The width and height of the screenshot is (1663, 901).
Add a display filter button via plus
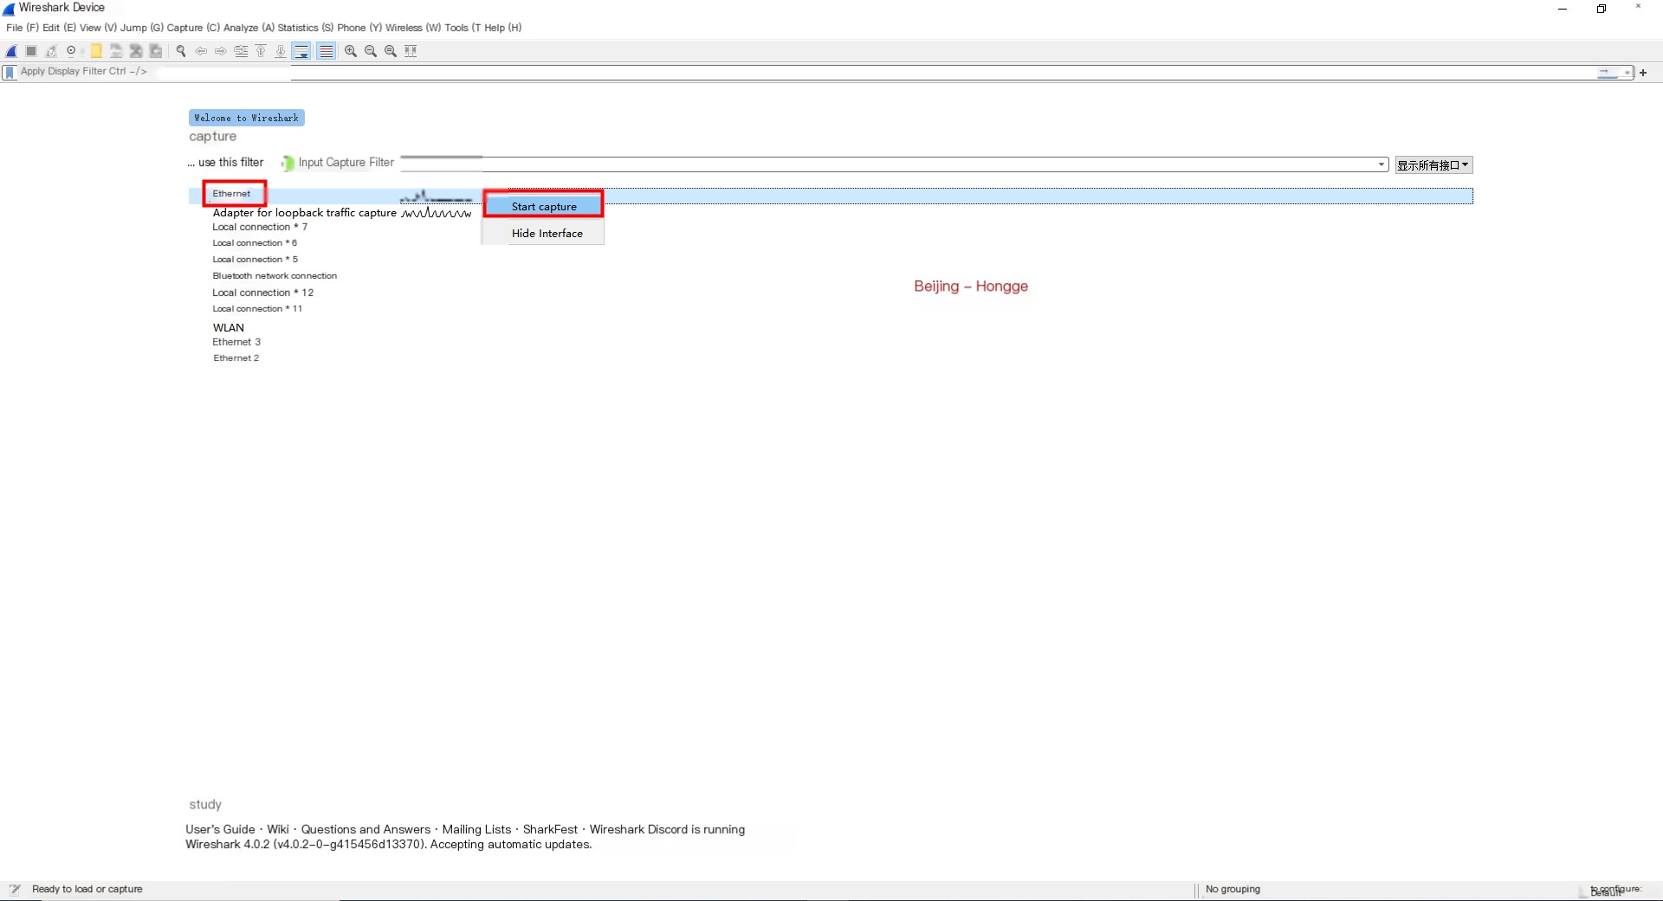coord(1643,73)
